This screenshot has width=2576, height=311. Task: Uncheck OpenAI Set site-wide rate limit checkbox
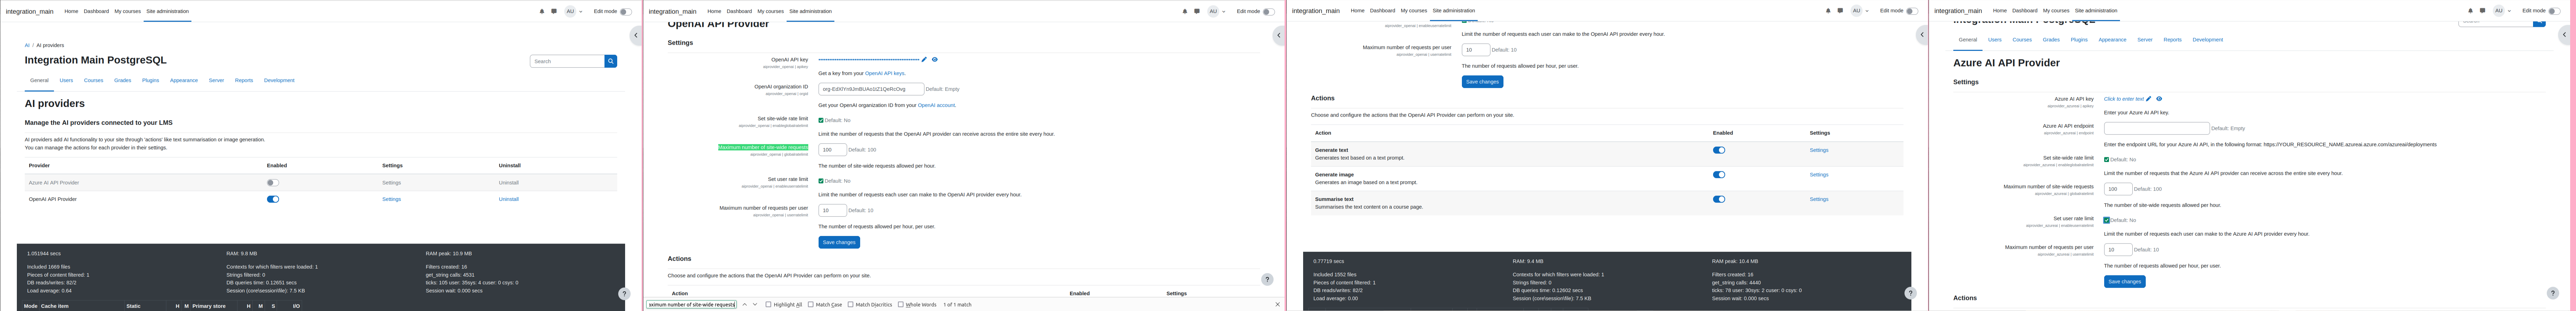821,120
